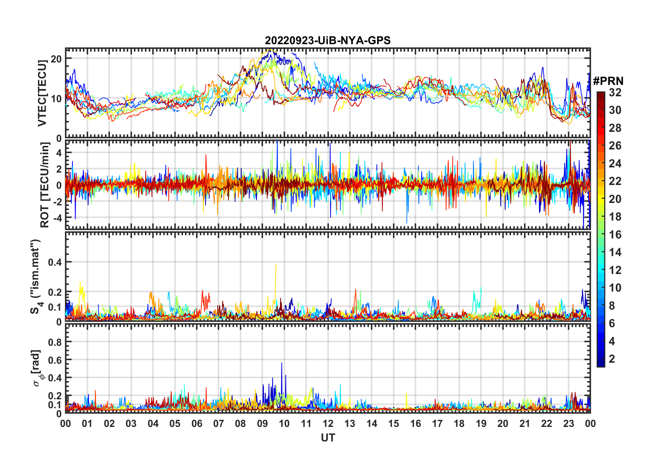Screen dimensions: 656x459
Task: Select the 0.4 tick label on the S4 axis
Action: pos(55,262)
